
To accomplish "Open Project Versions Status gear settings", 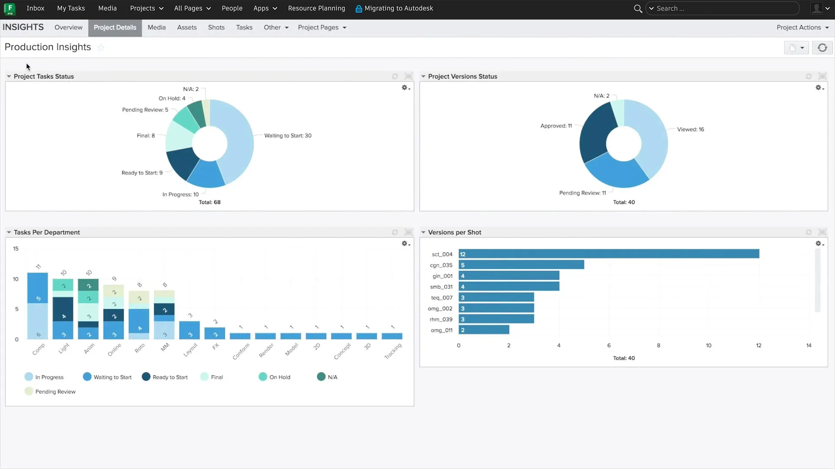I will pyautogui.click(x=819, y=88).
